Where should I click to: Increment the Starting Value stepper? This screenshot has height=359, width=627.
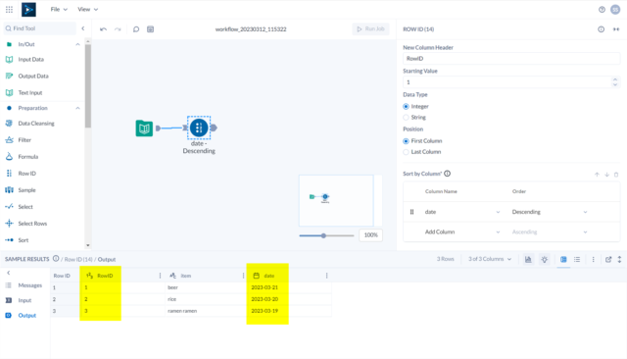(x=615, y=79)
